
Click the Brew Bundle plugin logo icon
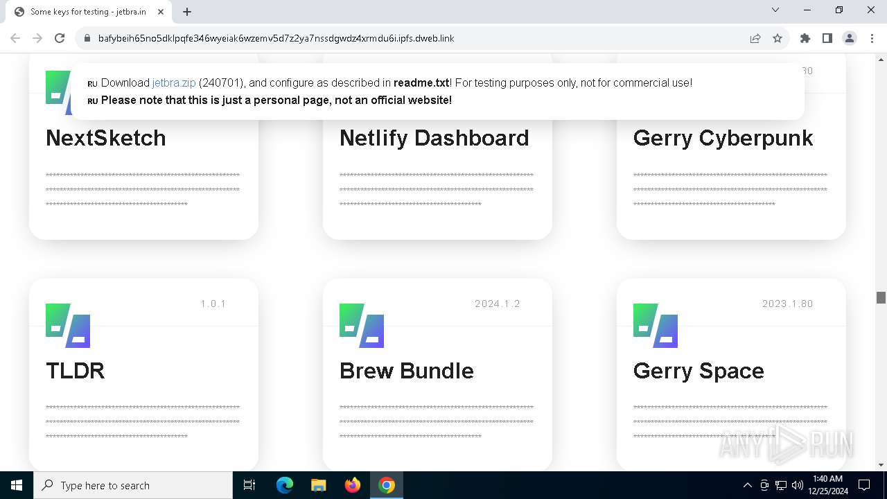362,326
